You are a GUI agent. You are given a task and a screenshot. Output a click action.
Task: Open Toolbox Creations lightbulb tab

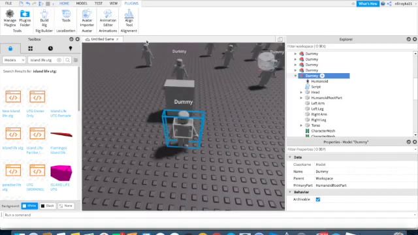71,48
